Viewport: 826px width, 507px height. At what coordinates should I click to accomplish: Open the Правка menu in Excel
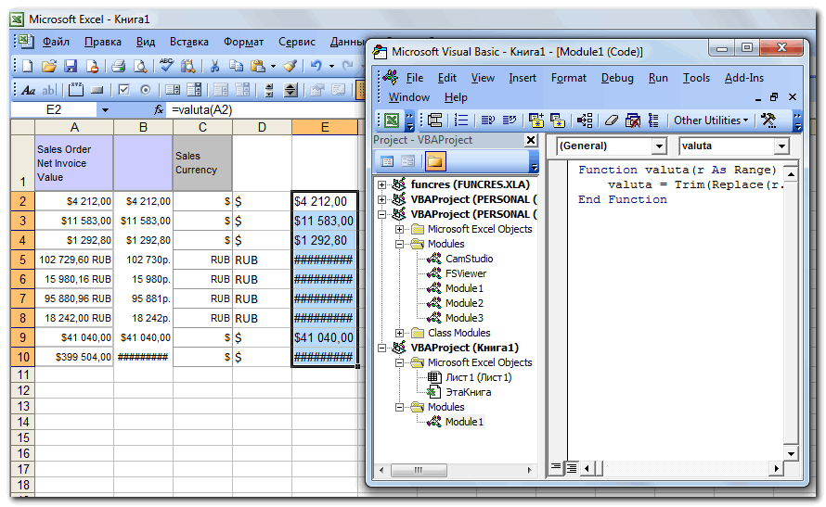[x=103, y=42]
